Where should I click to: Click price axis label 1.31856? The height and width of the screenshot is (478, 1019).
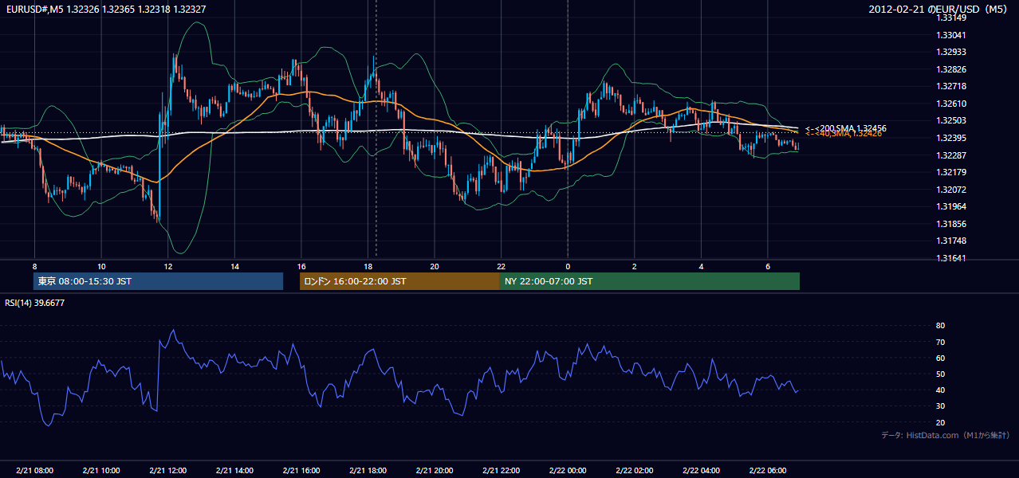click(x=952, y=224)
